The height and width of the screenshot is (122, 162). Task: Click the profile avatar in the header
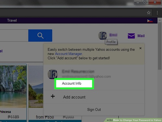[x=102, y=35]
